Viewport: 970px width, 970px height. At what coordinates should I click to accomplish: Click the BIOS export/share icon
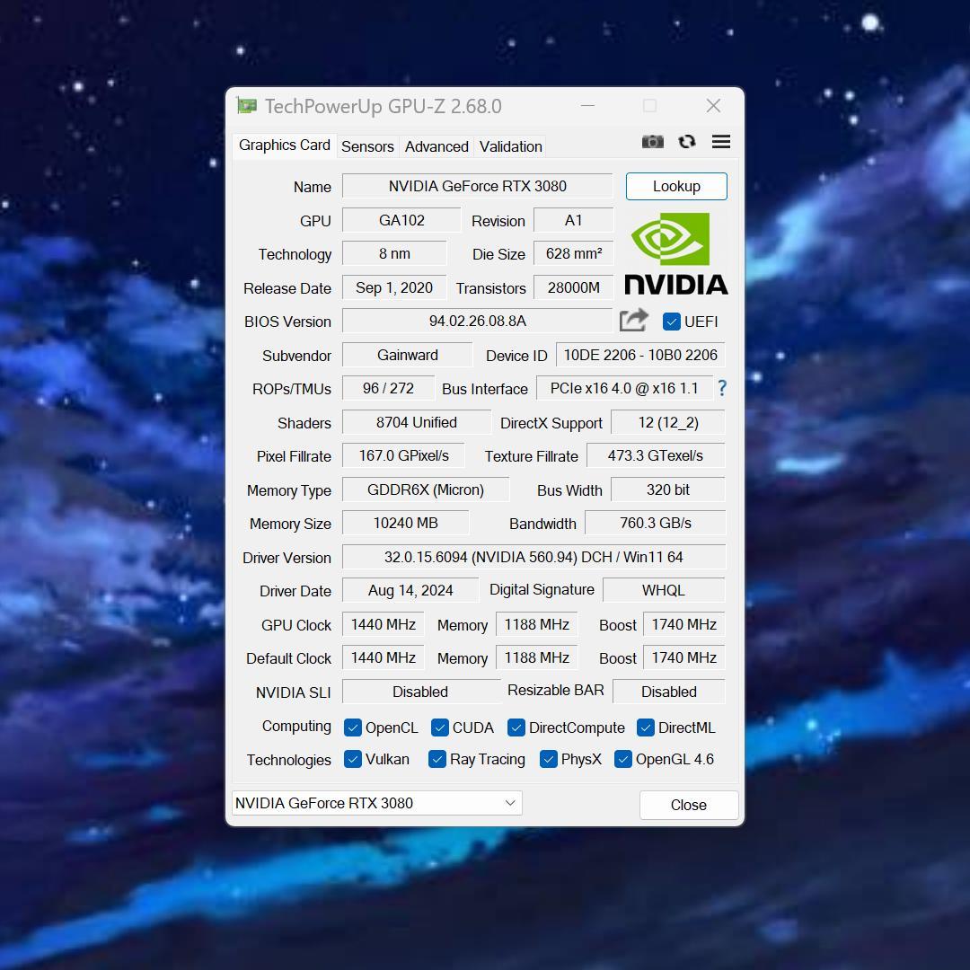[x=634, y=320]
